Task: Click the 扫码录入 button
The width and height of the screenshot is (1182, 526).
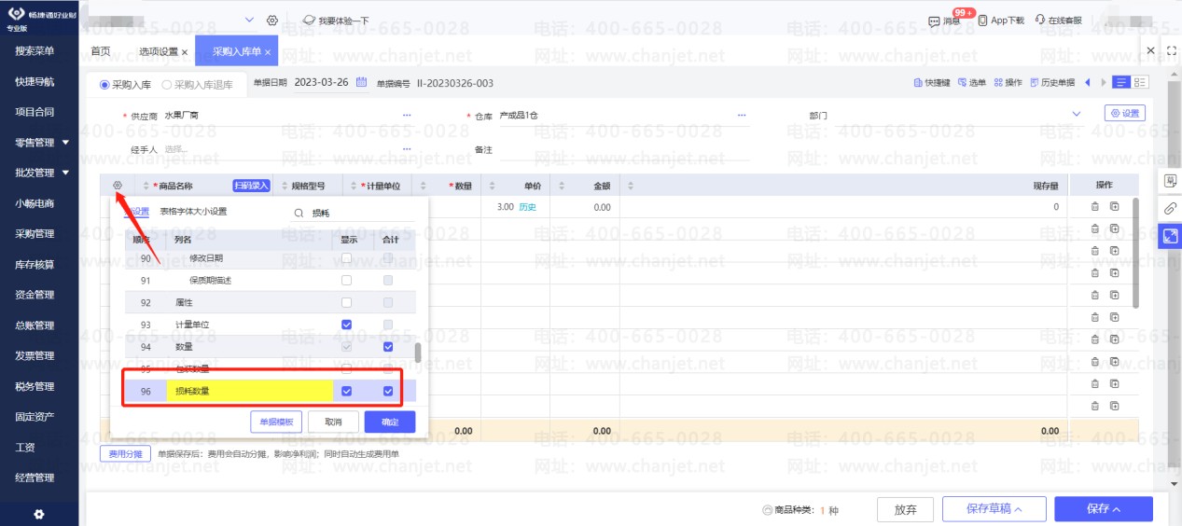Action: click(251, 186)
